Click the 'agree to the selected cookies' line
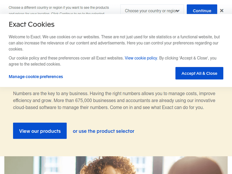This screenshot has width=232, height=174. [35, 64]
